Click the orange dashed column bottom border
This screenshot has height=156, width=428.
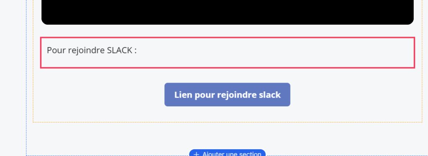(x=227, y=122)
